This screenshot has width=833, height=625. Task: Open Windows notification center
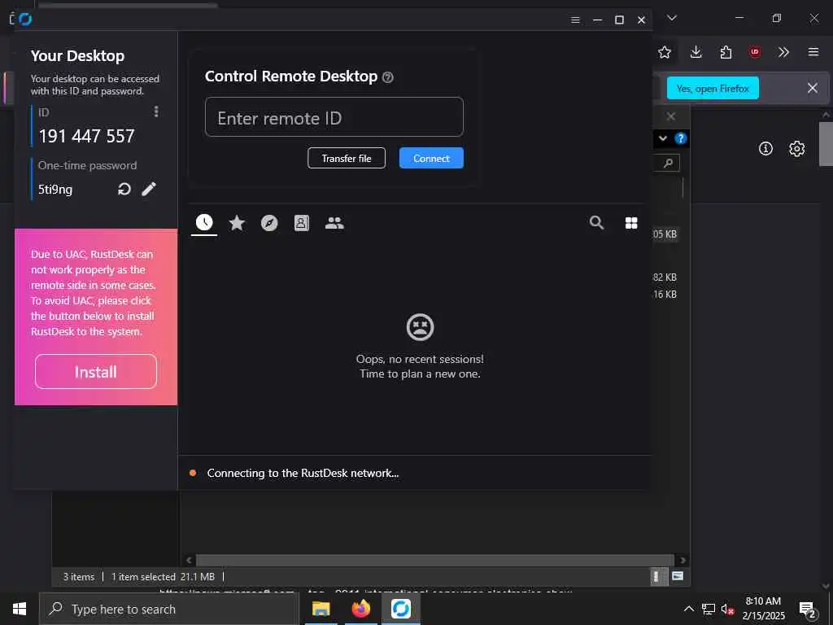[x=807, y=609]
